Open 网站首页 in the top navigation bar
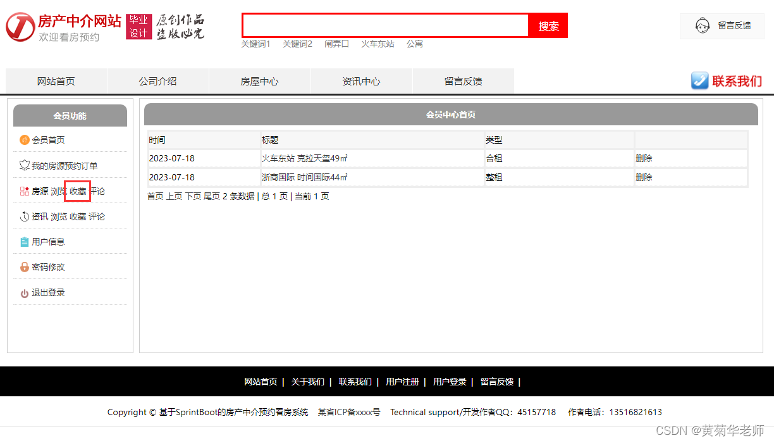 [x=56, y=81]
